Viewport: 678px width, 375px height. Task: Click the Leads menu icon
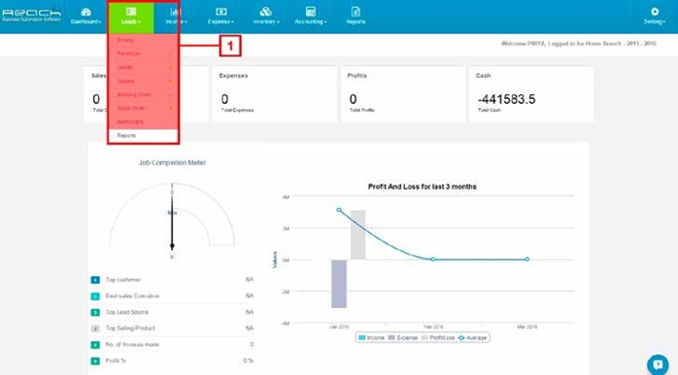[x=131, y=12]
